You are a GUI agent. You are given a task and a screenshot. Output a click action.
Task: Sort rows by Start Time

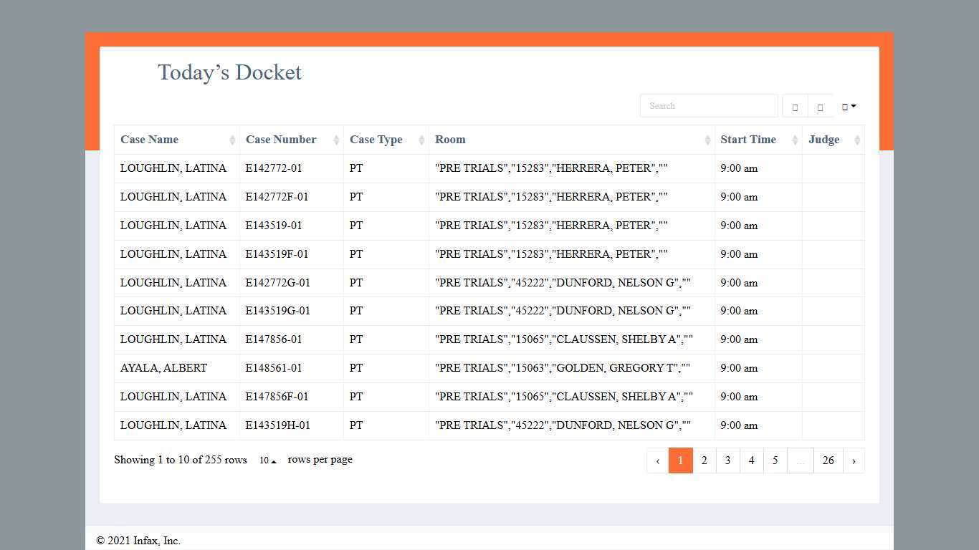[x=795, y=140]
